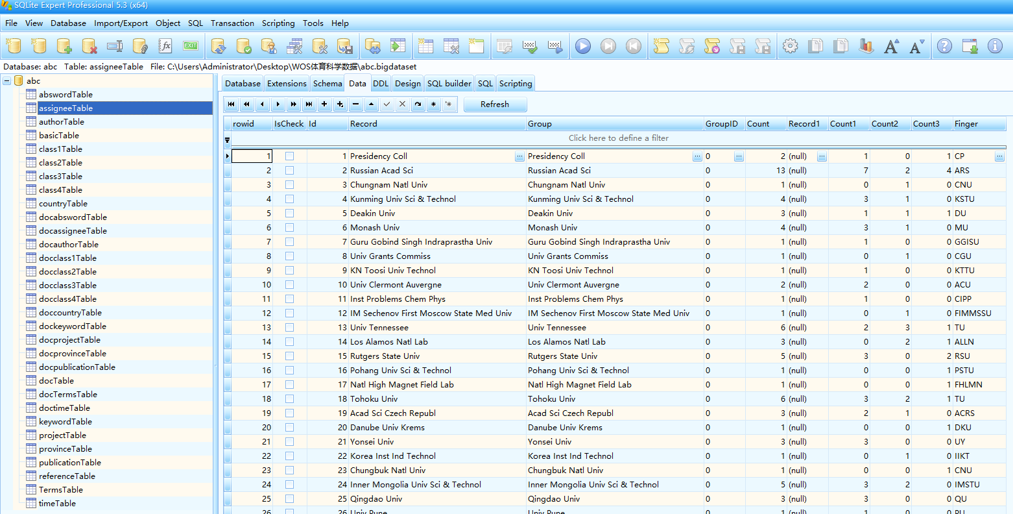Switch to the DDL tab

tap(381, 84)
